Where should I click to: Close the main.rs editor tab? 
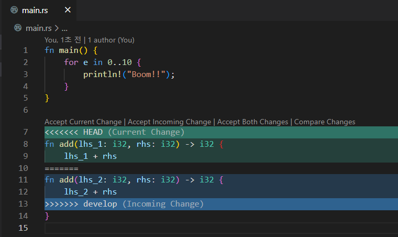point(67,10)
